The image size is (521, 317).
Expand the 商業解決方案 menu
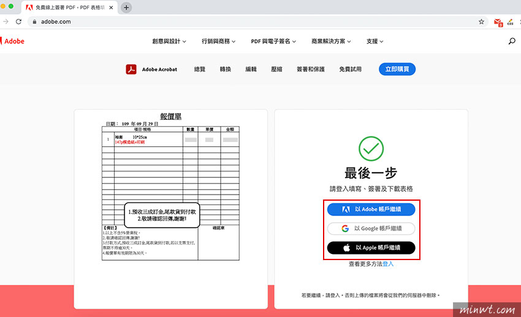[x=331, y=41]
